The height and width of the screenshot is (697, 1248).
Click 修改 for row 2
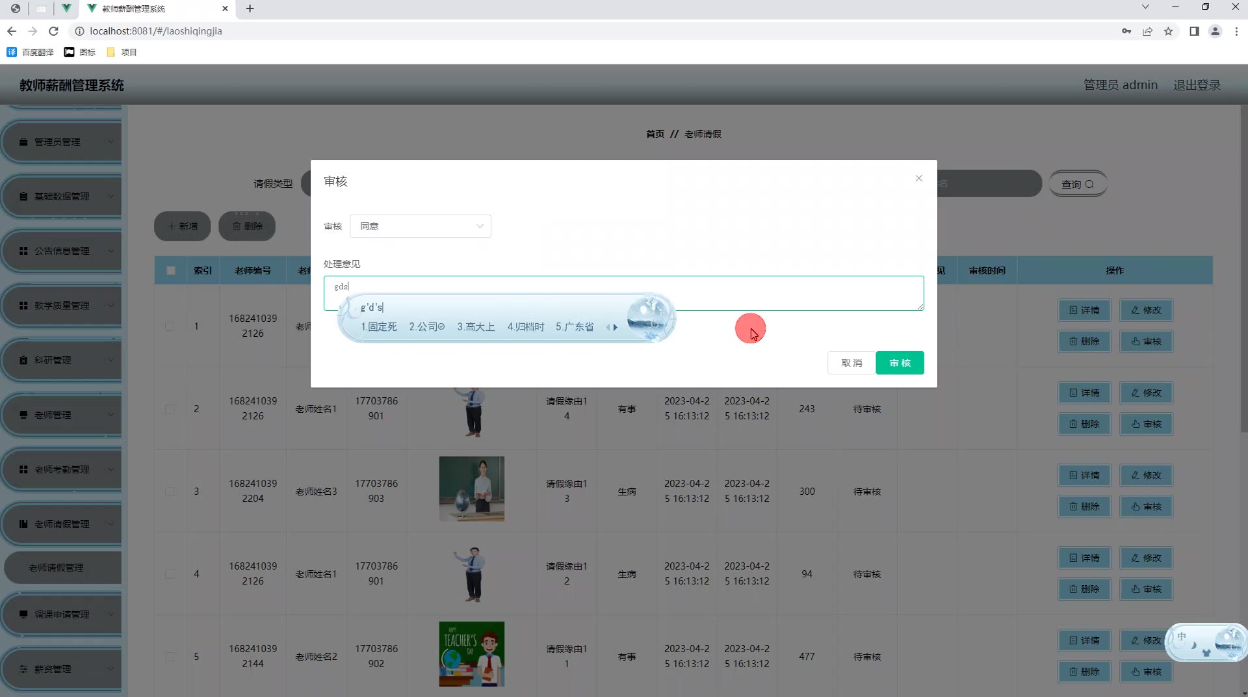[x=1146, y=393]
